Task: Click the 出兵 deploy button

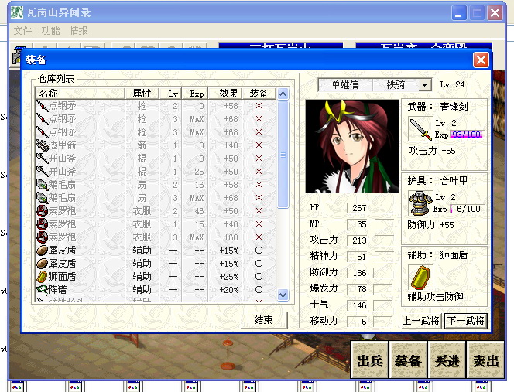Action: [370, 361]
